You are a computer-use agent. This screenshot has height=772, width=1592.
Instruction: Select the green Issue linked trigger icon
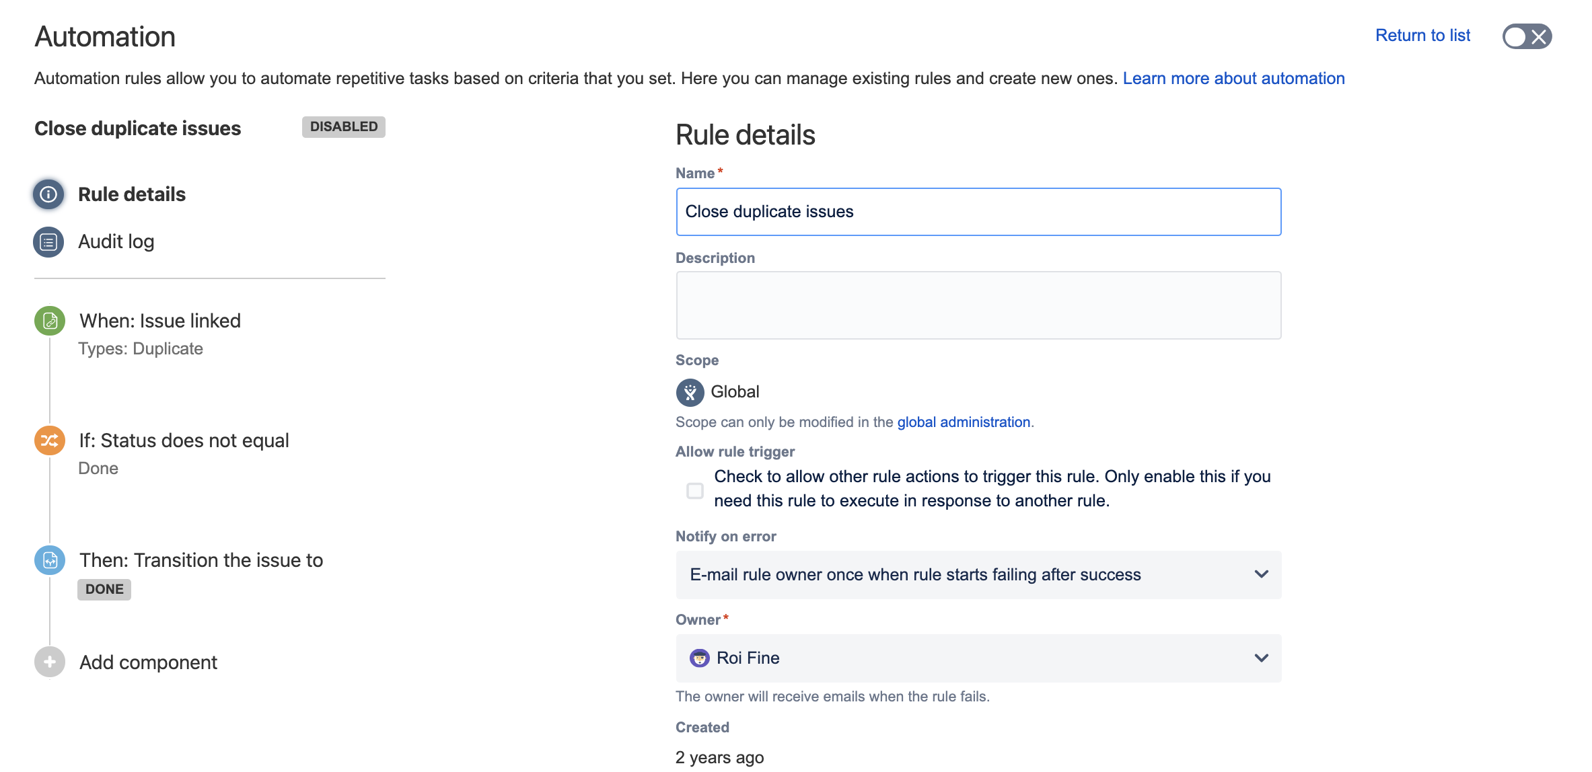(x=50, y=321)
